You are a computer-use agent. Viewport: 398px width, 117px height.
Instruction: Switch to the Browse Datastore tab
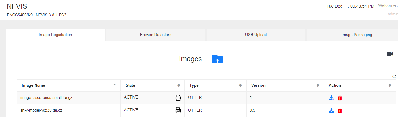tap(156, 35)
